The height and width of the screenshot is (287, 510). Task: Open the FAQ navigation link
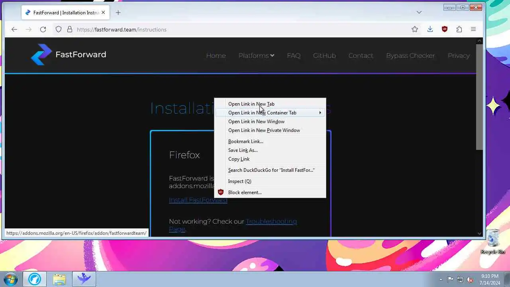294,55
